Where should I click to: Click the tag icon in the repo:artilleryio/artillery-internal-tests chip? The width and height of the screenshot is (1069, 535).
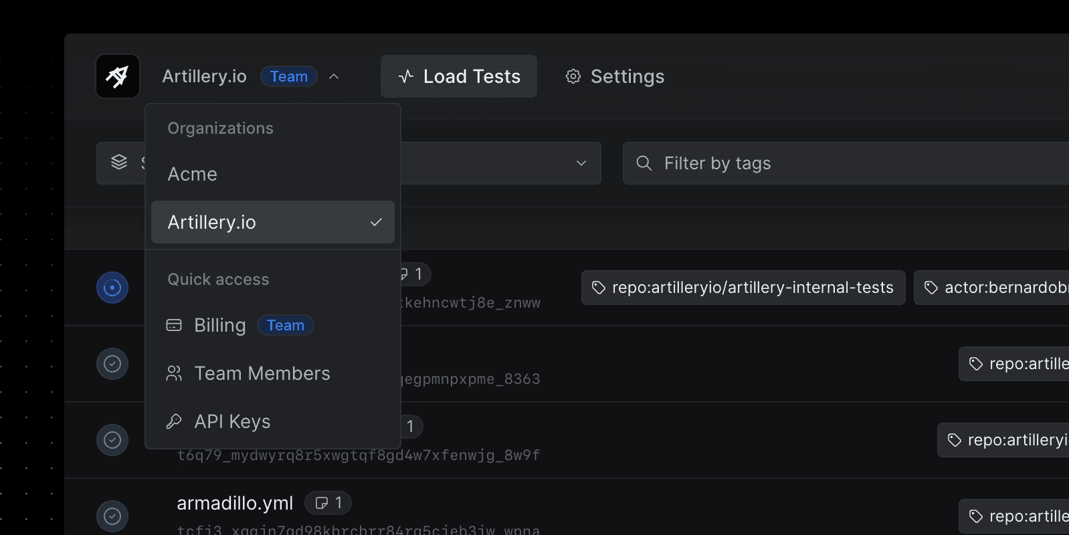599,288
